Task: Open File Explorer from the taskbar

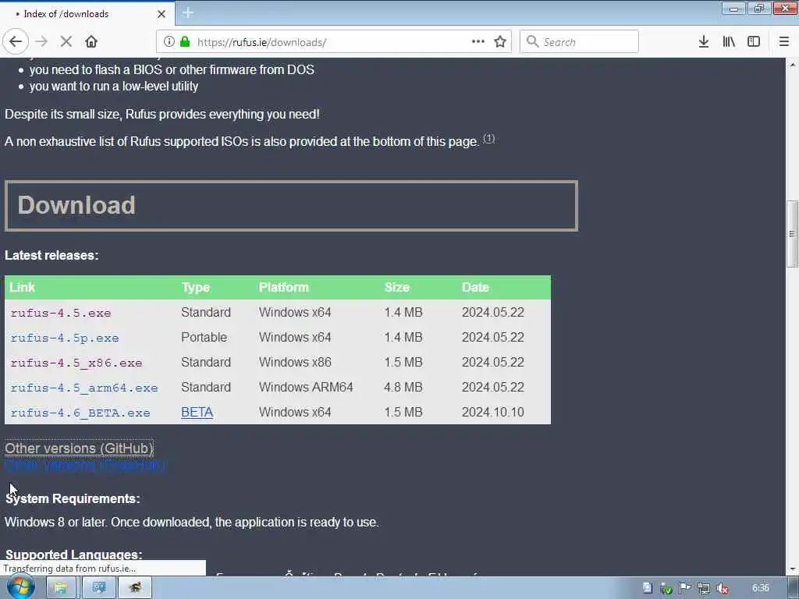Action: click(61, 588)
